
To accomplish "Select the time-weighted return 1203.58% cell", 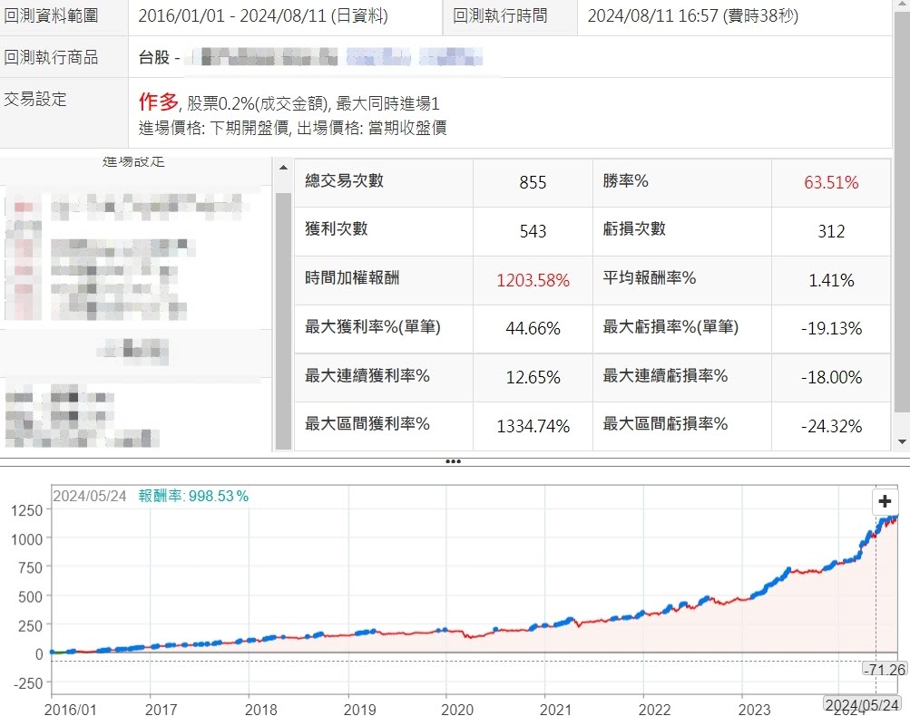I will 533,280.
